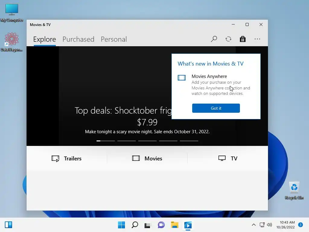Open the Recycle Bin desktop icon

coord(294,191)
